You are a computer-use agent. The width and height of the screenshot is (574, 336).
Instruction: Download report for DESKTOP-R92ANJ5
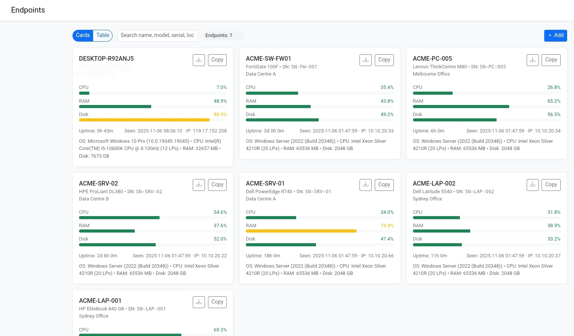(x=199, y=60)
